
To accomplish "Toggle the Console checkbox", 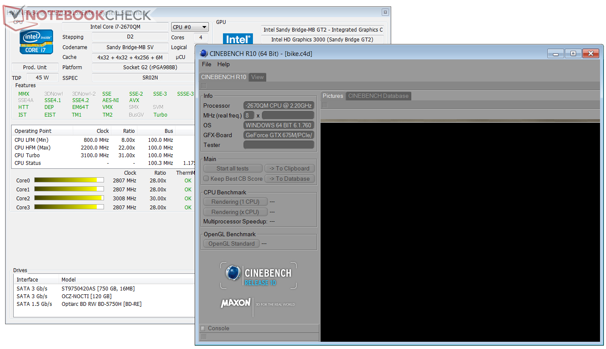I will pyautogui.click(x=203, y=328).
